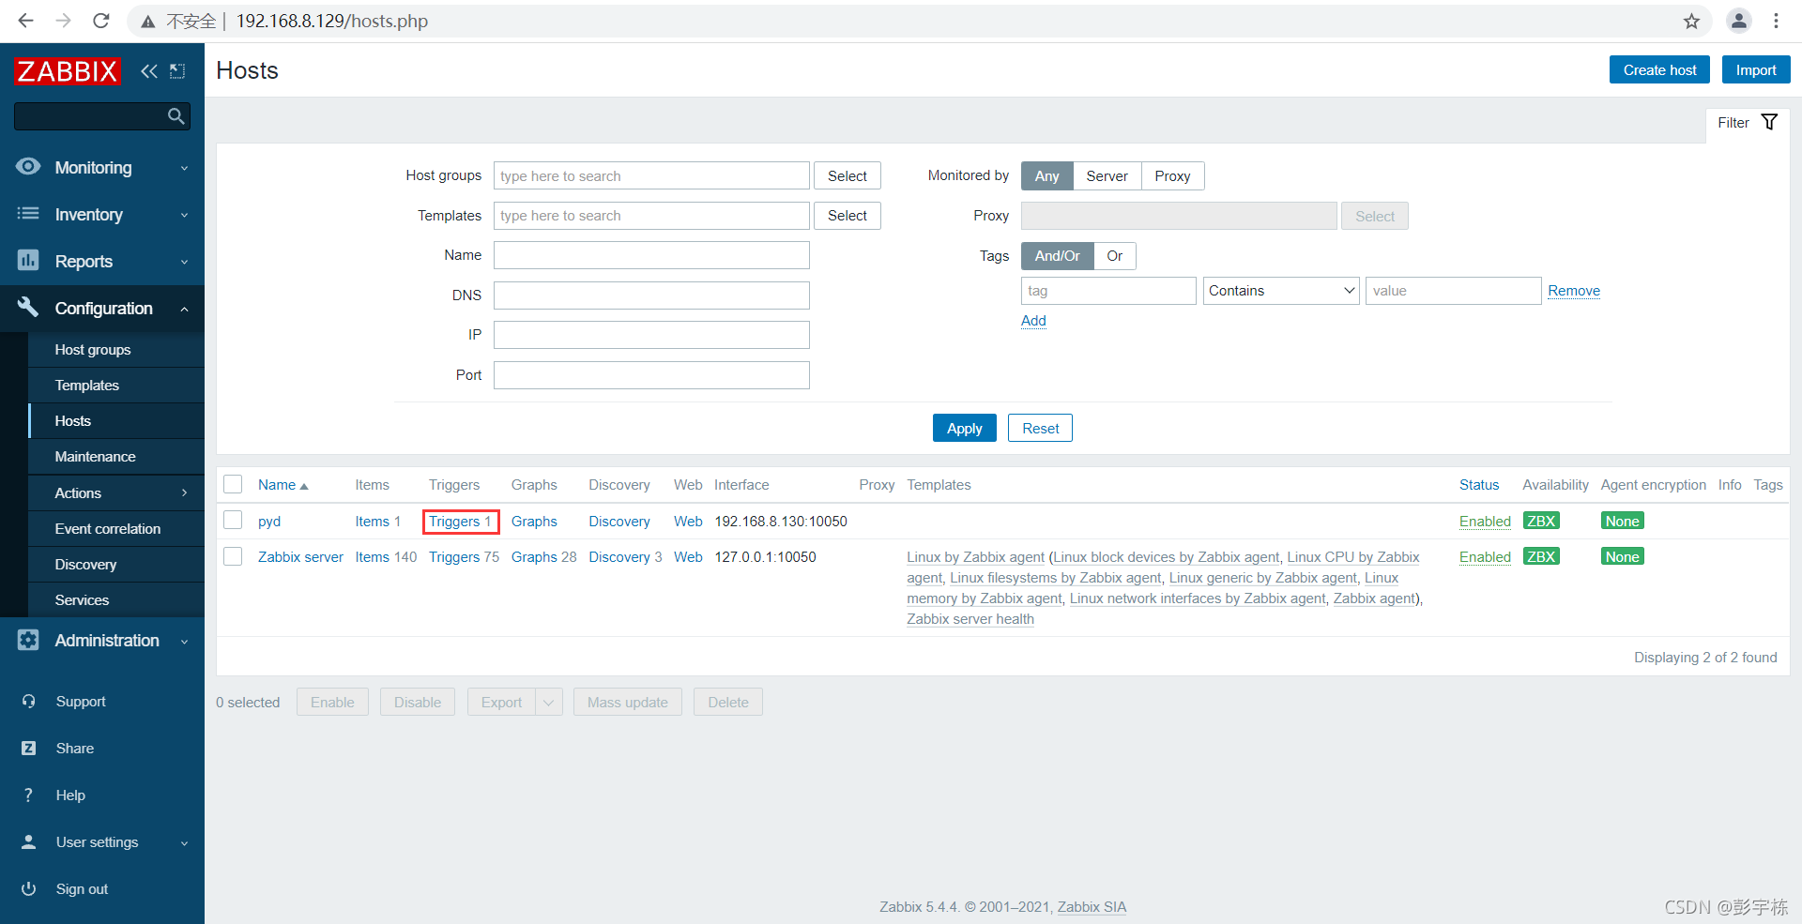Open Triggers 1 for host pyd
1802x924 pixels.
(460, 521)
